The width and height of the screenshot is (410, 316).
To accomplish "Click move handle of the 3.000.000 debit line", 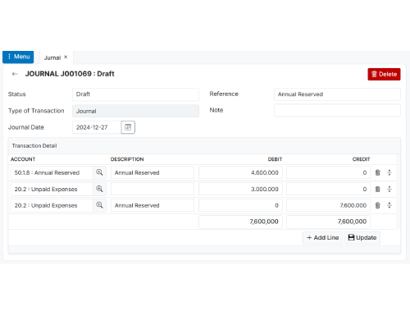I will click(x=389, y=189).
